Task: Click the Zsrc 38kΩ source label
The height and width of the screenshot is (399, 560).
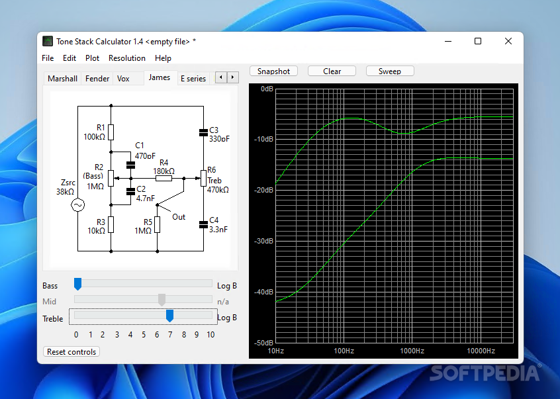Action: (x=66, y=187)
